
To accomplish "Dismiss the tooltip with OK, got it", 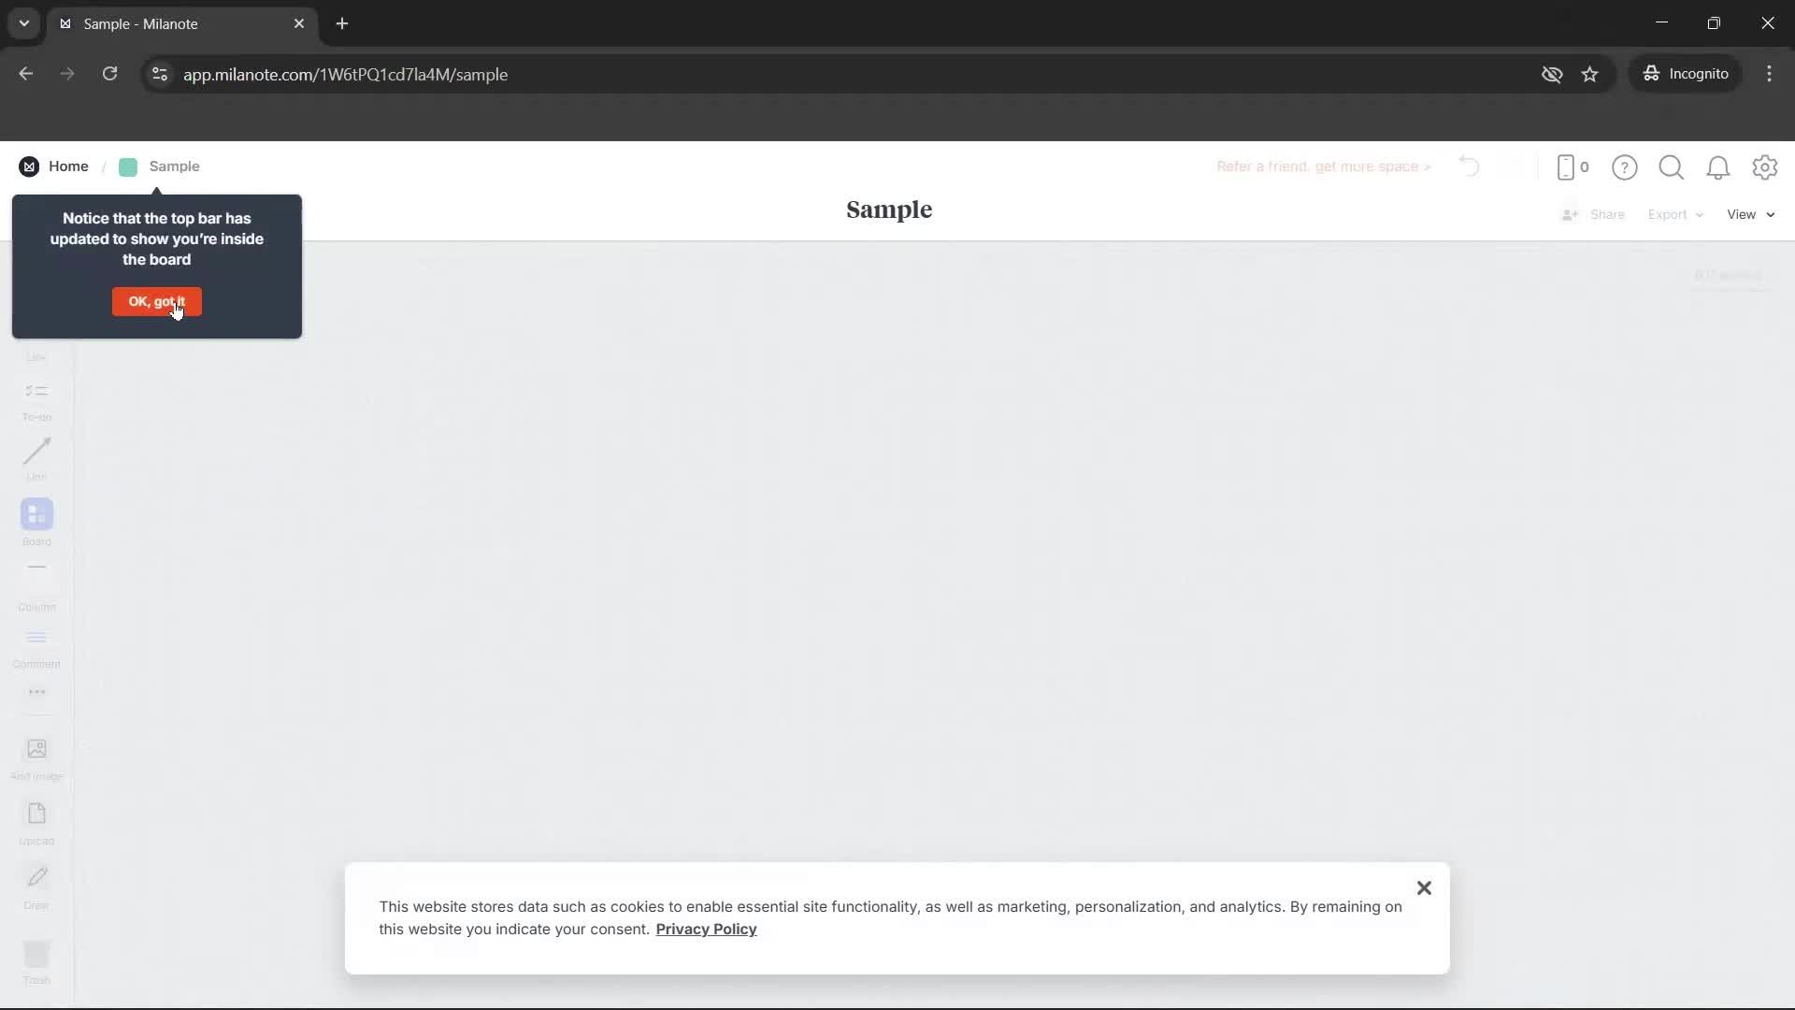I will (156, 301).
